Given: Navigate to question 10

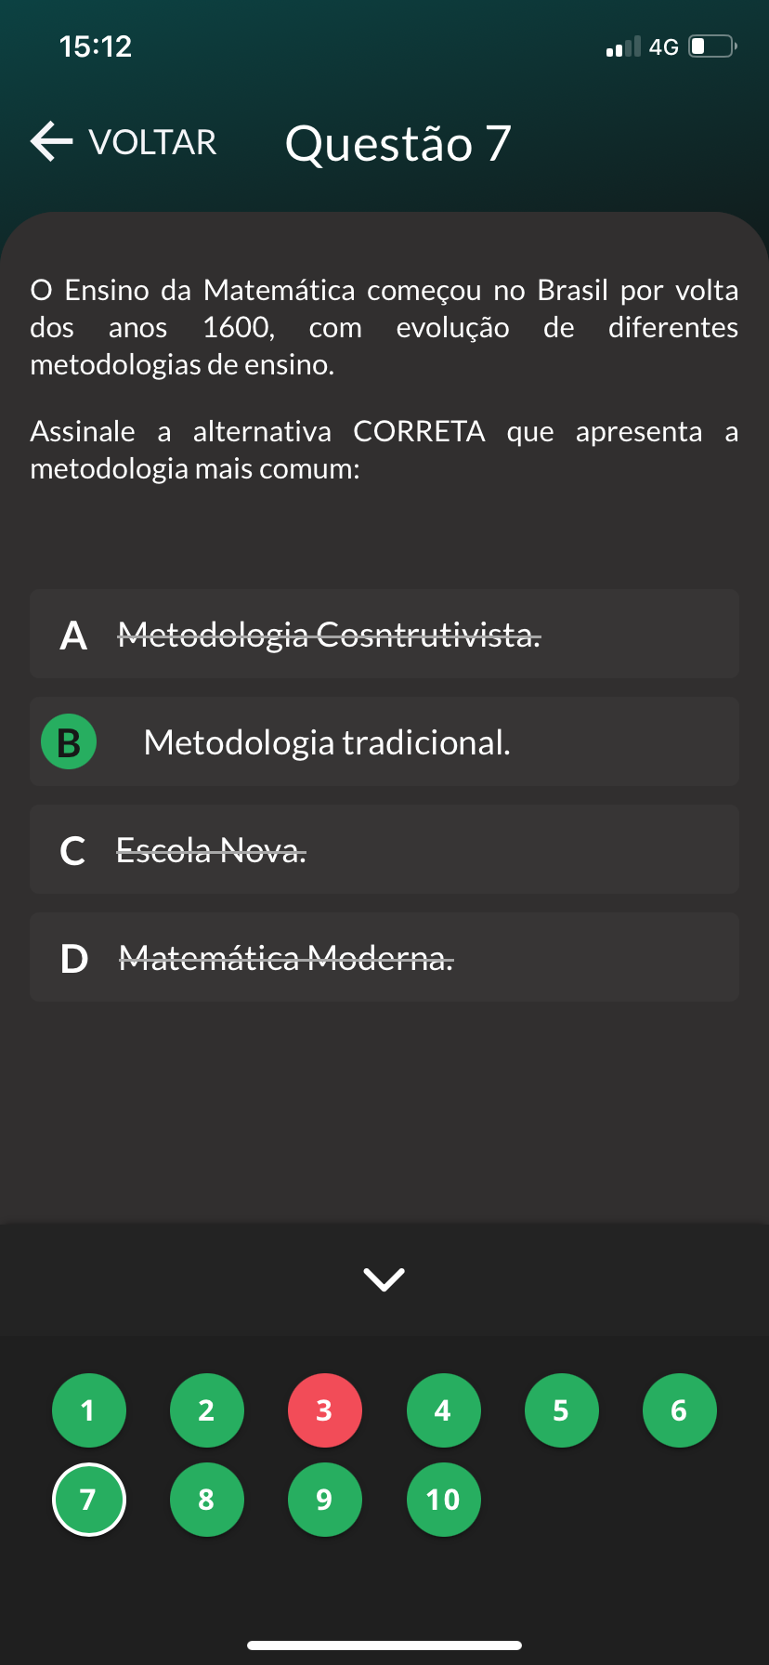Looking at the screenshot, I should 443,1500.
